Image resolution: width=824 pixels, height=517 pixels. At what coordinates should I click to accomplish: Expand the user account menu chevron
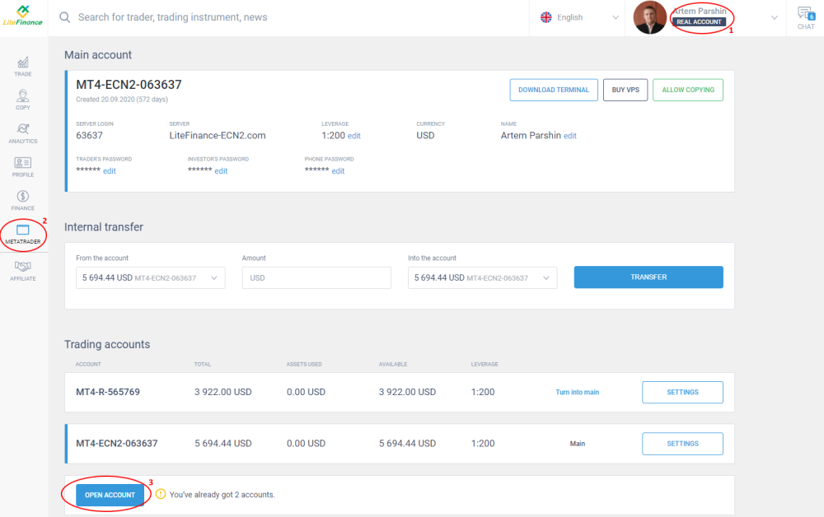(774, 17)
